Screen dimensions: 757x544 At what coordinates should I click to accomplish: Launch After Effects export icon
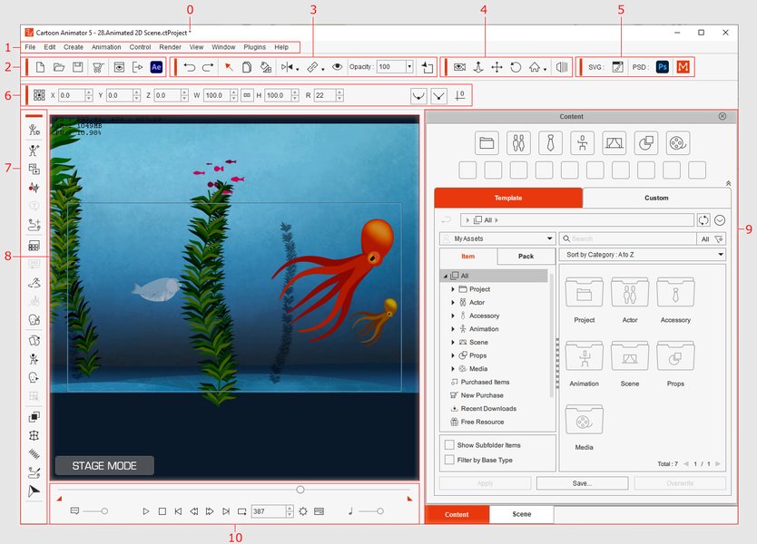coord(156,67)
